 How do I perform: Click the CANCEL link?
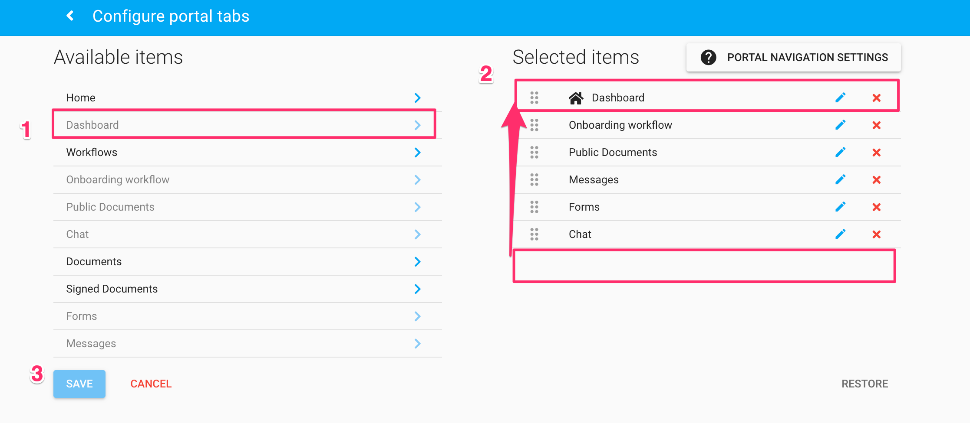point(151,384)
